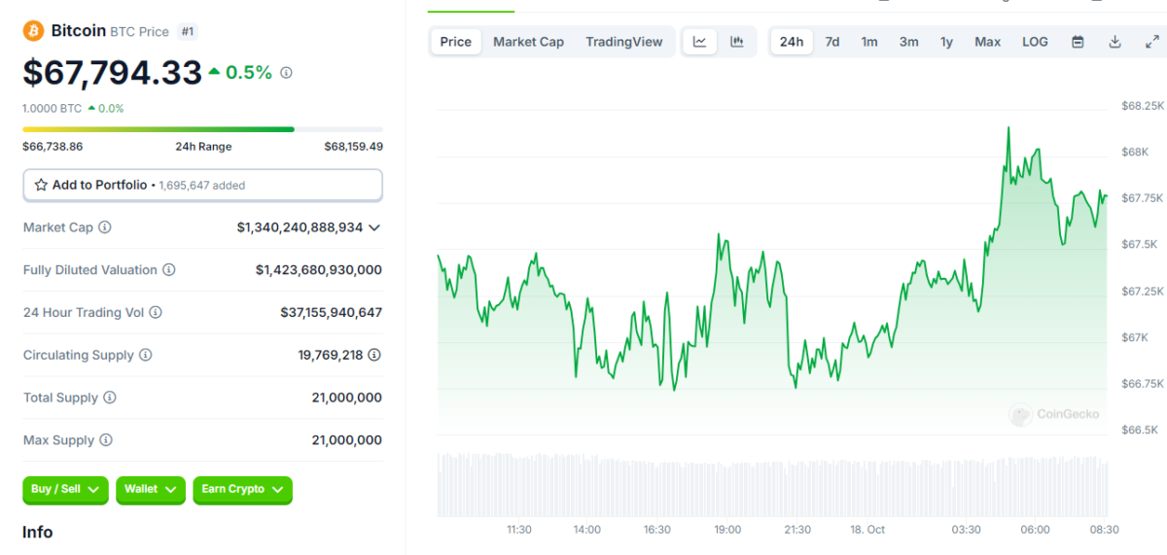Click the 19:00 time axis label
This screenshot has height=555, width=1167.
(727, 530)
